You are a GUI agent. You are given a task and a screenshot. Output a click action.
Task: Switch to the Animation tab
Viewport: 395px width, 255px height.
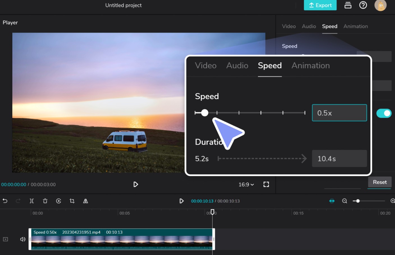tap(355, 26)
